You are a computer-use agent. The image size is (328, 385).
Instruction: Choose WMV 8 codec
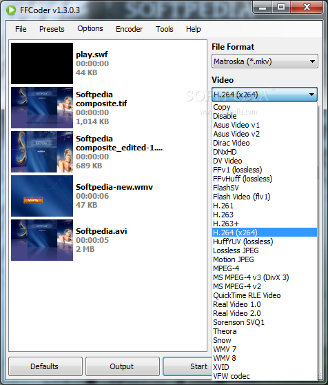coord(265,358)
